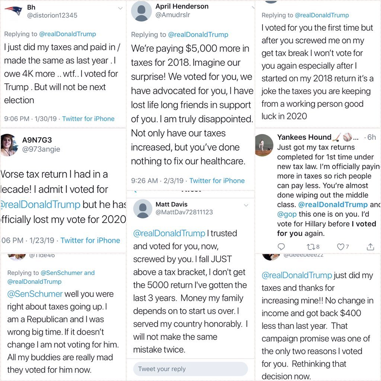Open @realDonaldTrump link in Bh's reply header

[68, 34]
